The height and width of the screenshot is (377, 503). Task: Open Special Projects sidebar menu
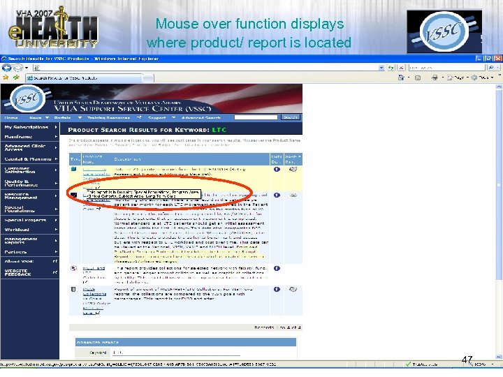(30, 220)
